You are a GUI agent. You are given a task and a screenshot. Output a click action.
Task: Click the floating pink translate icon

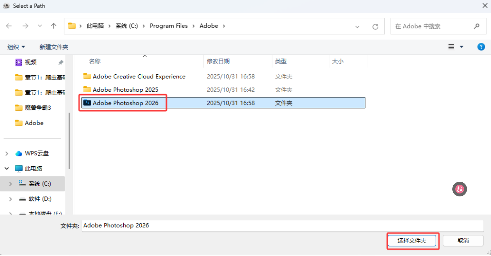(460, 189)
